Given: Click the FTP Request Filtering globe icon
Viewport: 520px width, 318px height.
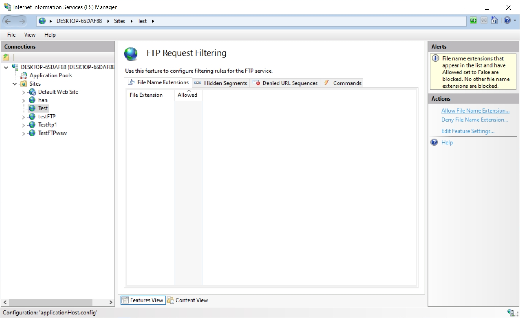Looking at the screenshot, I should click(x=131, y=54).
